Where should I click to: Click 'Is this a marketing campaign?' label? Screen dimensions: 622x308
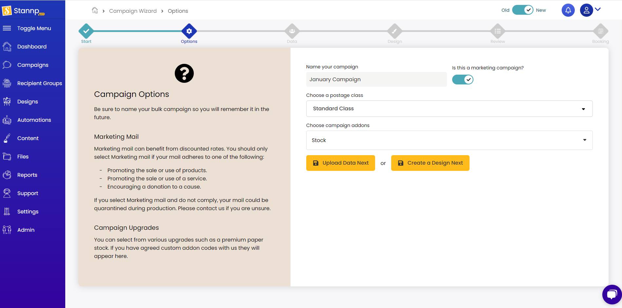[488, 68]
